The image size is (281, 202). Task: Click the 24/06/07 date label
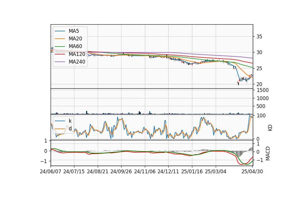[x=51, y=172]
